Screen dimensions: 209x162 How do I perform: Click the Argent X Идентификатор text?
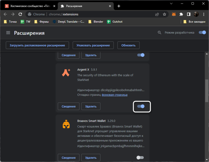[x=111, y=90]
